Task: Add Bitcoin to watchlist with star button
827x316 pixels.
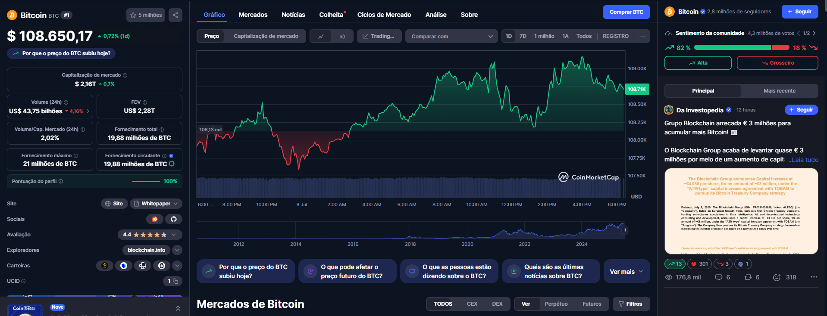Action: 146,15
